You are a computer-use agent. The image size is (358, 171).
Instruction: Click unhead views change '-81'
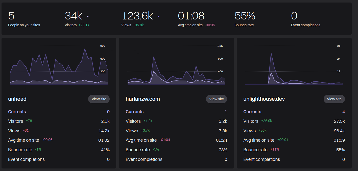[26, 131]
